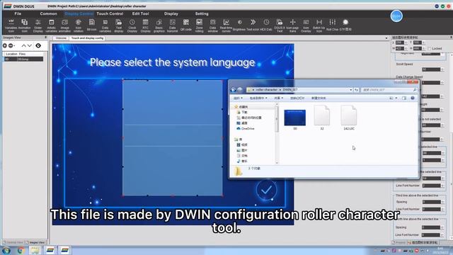Select the RTC Display tool
453x255 pixels.
(x=145, y=25)
